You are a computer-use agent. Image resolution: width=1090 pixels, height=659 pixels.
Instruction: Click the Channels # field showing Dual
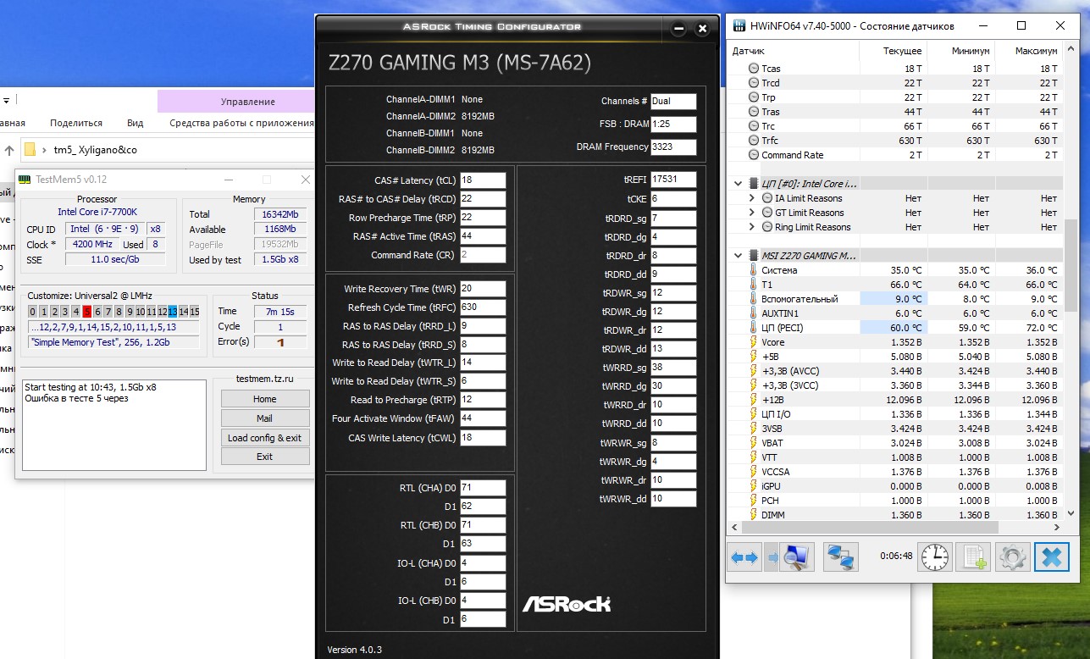[673, 101]
